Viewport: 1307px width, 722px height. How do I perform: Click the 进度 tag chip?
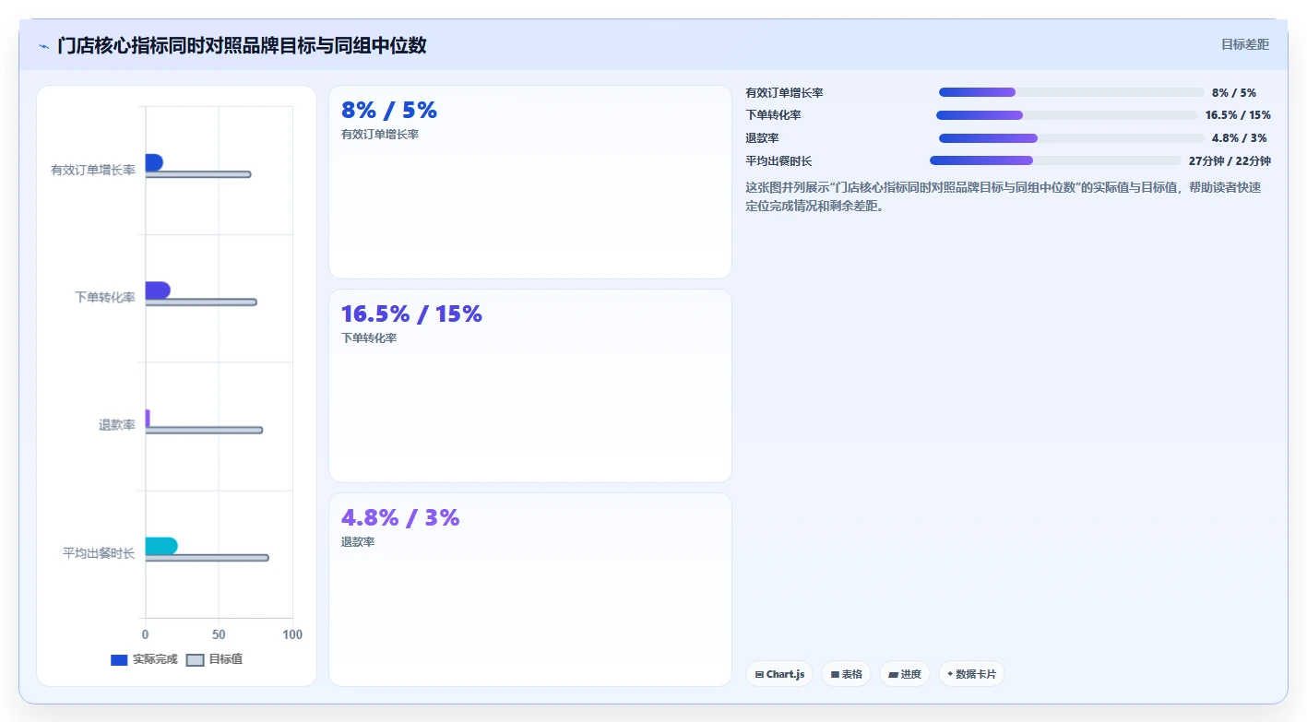[x=905, y=674]
